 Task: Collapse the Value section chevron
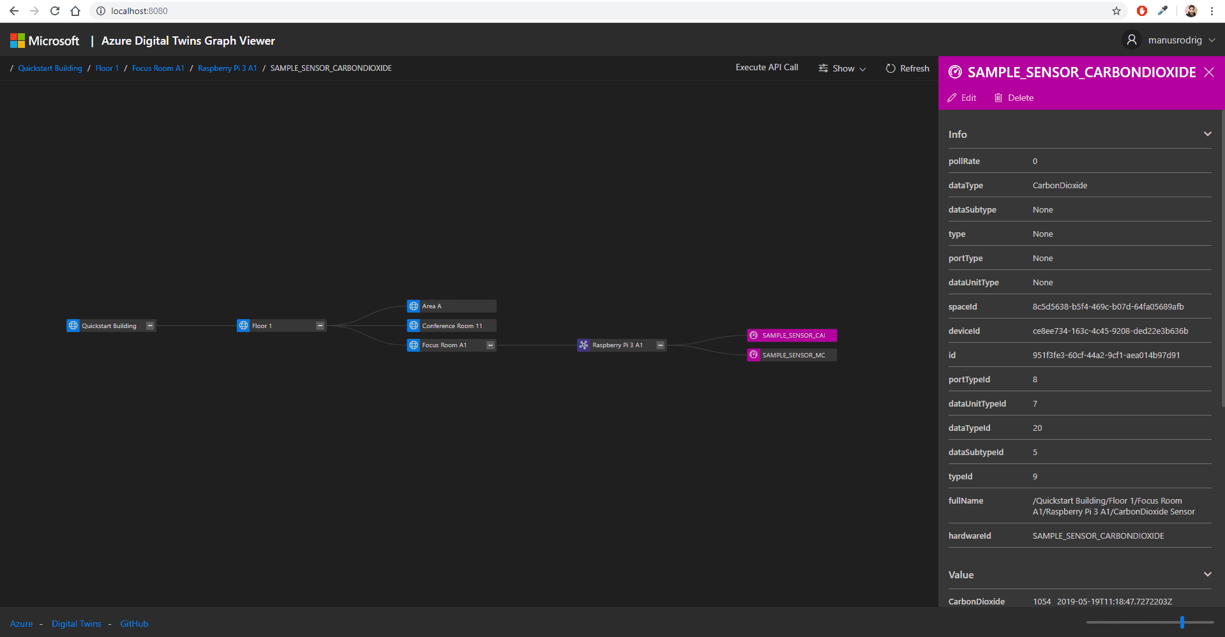[x=1207, y=574]
